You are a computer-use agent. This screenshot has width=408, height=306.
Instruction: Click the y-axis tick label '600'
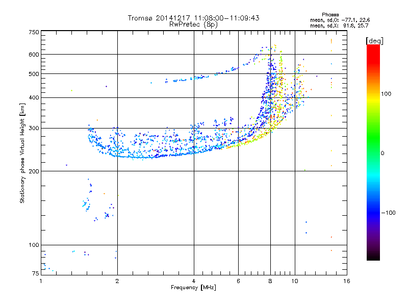tap(34, 55)
